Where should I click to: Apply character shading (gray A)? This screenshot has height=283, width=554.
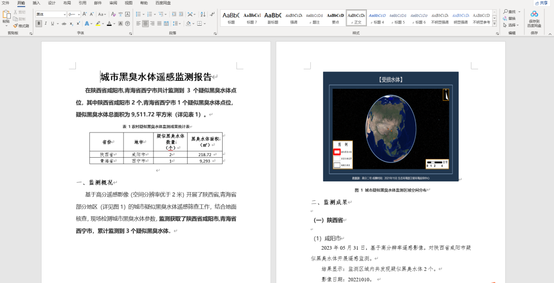coord(121,24)
